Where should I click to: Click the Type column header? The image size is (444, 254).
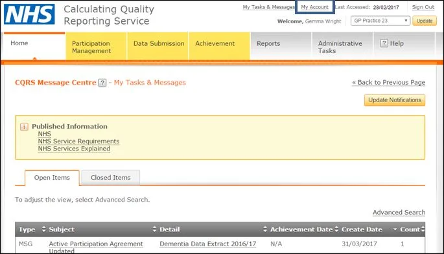click(x=27, y=229)
